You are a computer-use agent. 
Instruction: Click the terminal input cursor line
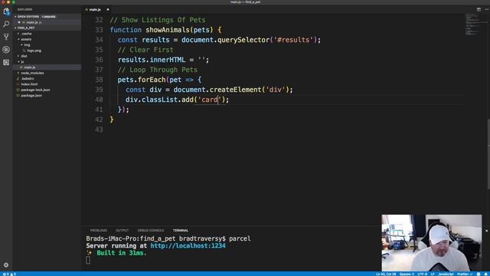coord(88,260)
